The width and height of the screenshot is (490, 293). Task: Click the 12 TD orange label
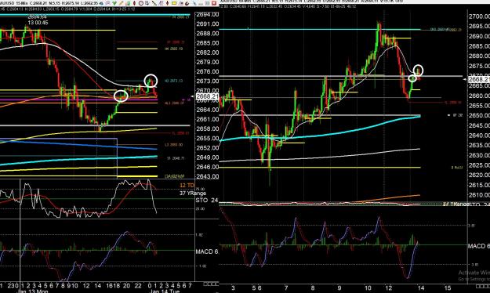pyautogui.click(x=187, y=186)
